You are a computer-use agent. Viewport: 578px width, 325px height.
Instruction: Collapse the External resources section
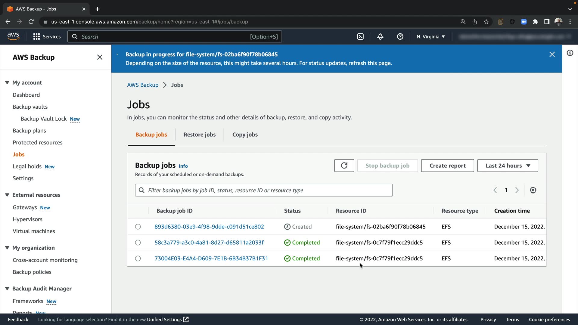[x=7, y=195]
